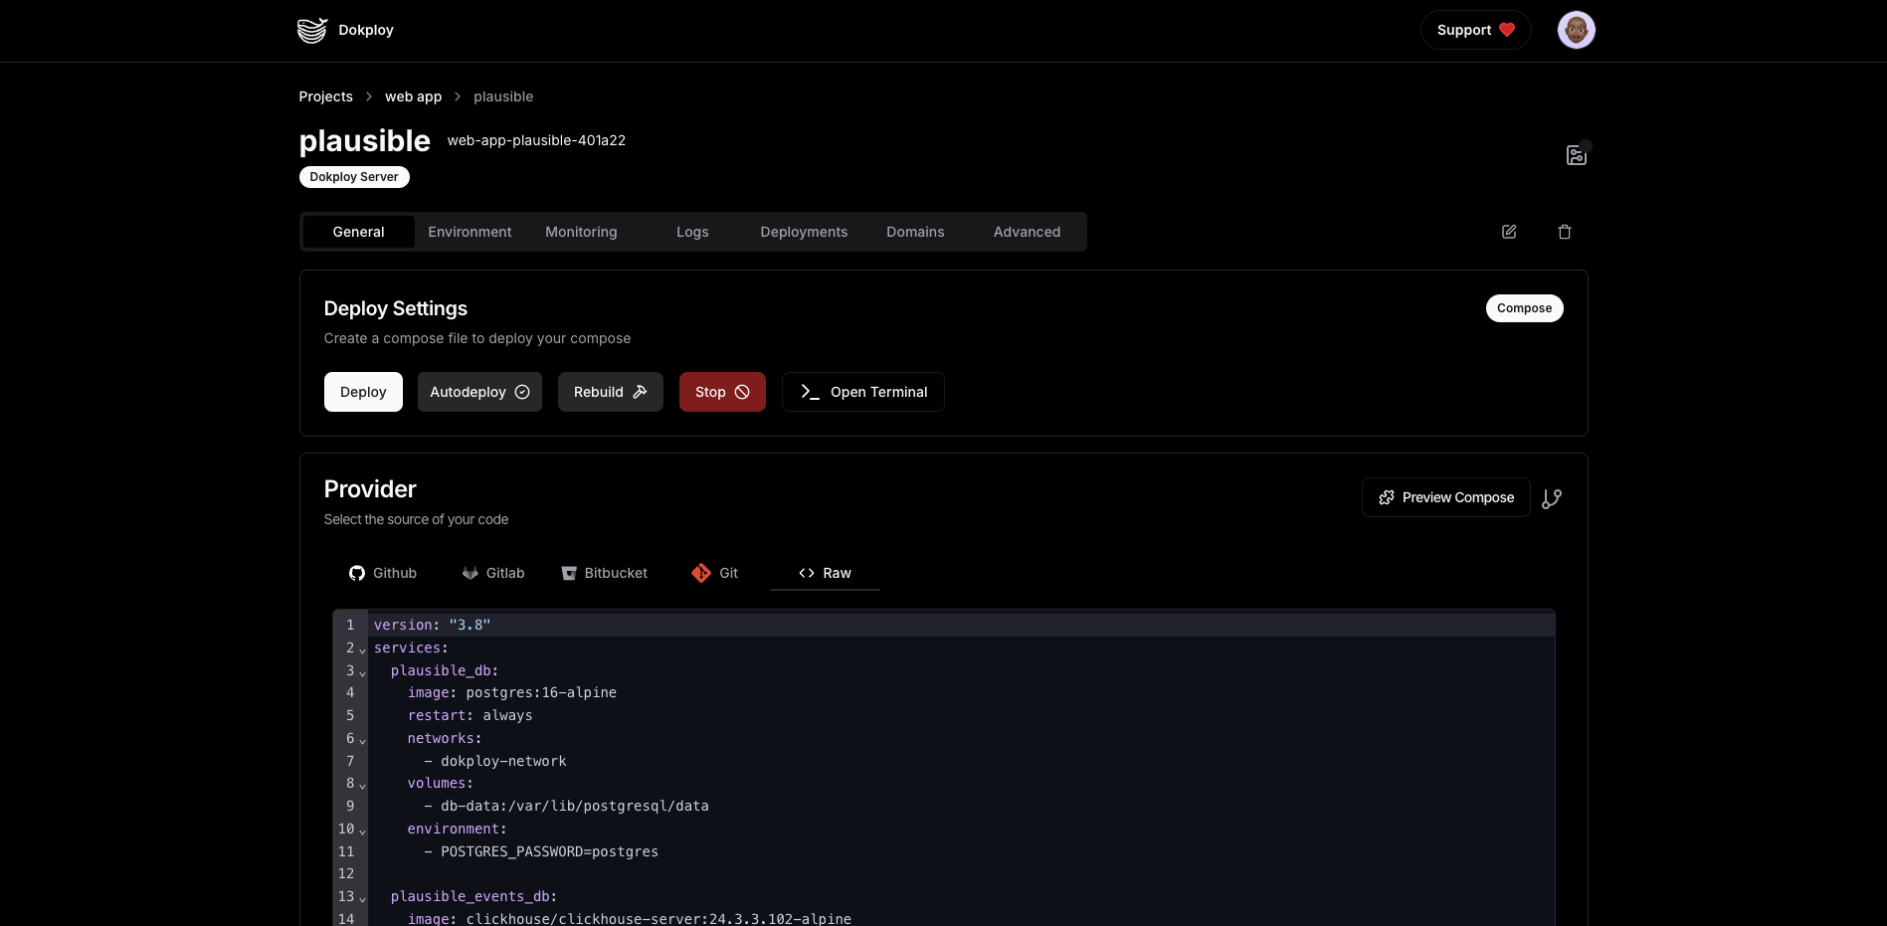Switch to the Monitoring tab
This screenshot has width=1887, height=926.
tap(582, 232)
